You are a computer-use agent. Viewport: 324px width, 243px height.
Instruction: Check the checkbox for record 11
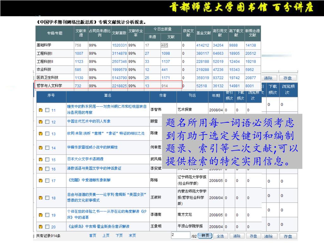47,110
